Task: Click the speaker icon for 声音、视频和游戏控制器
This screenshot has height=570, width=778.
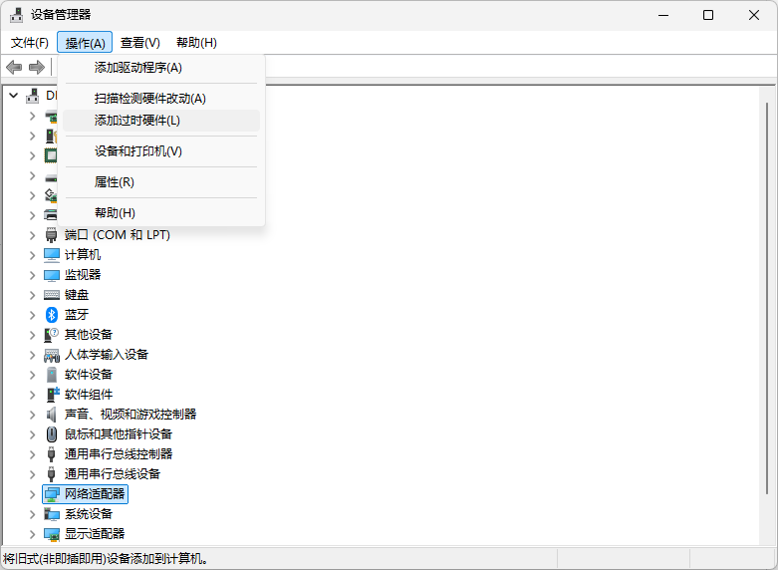Action: (x=51, y=415)
